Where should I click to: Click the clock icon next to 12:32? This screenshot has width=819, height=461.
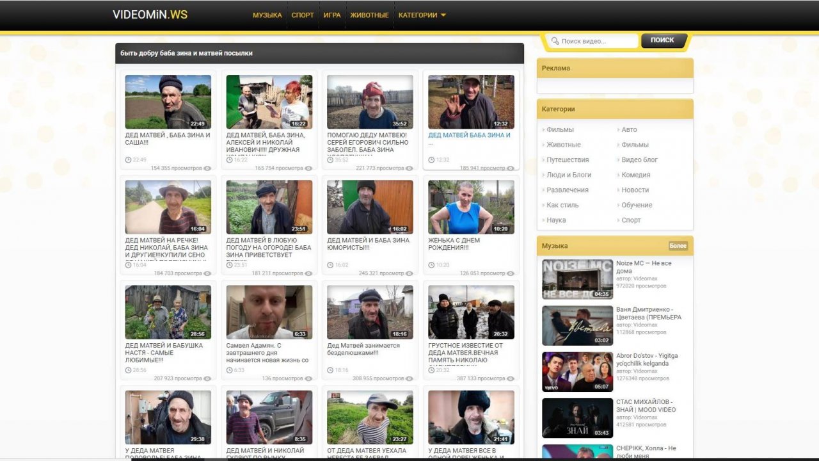(432, 159)
